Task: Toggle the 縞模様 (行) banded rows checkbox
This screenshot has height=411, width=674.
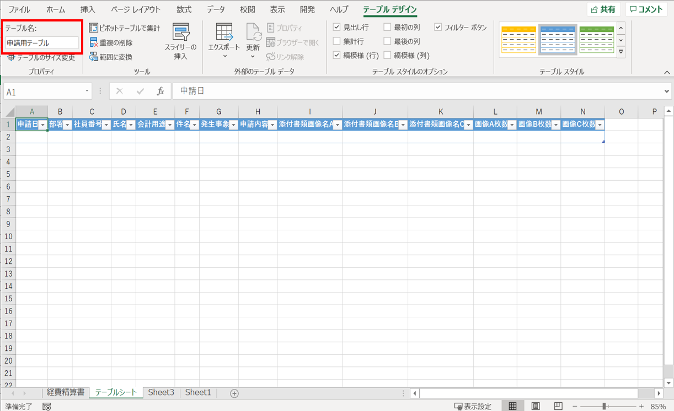Action: [337, 55]
